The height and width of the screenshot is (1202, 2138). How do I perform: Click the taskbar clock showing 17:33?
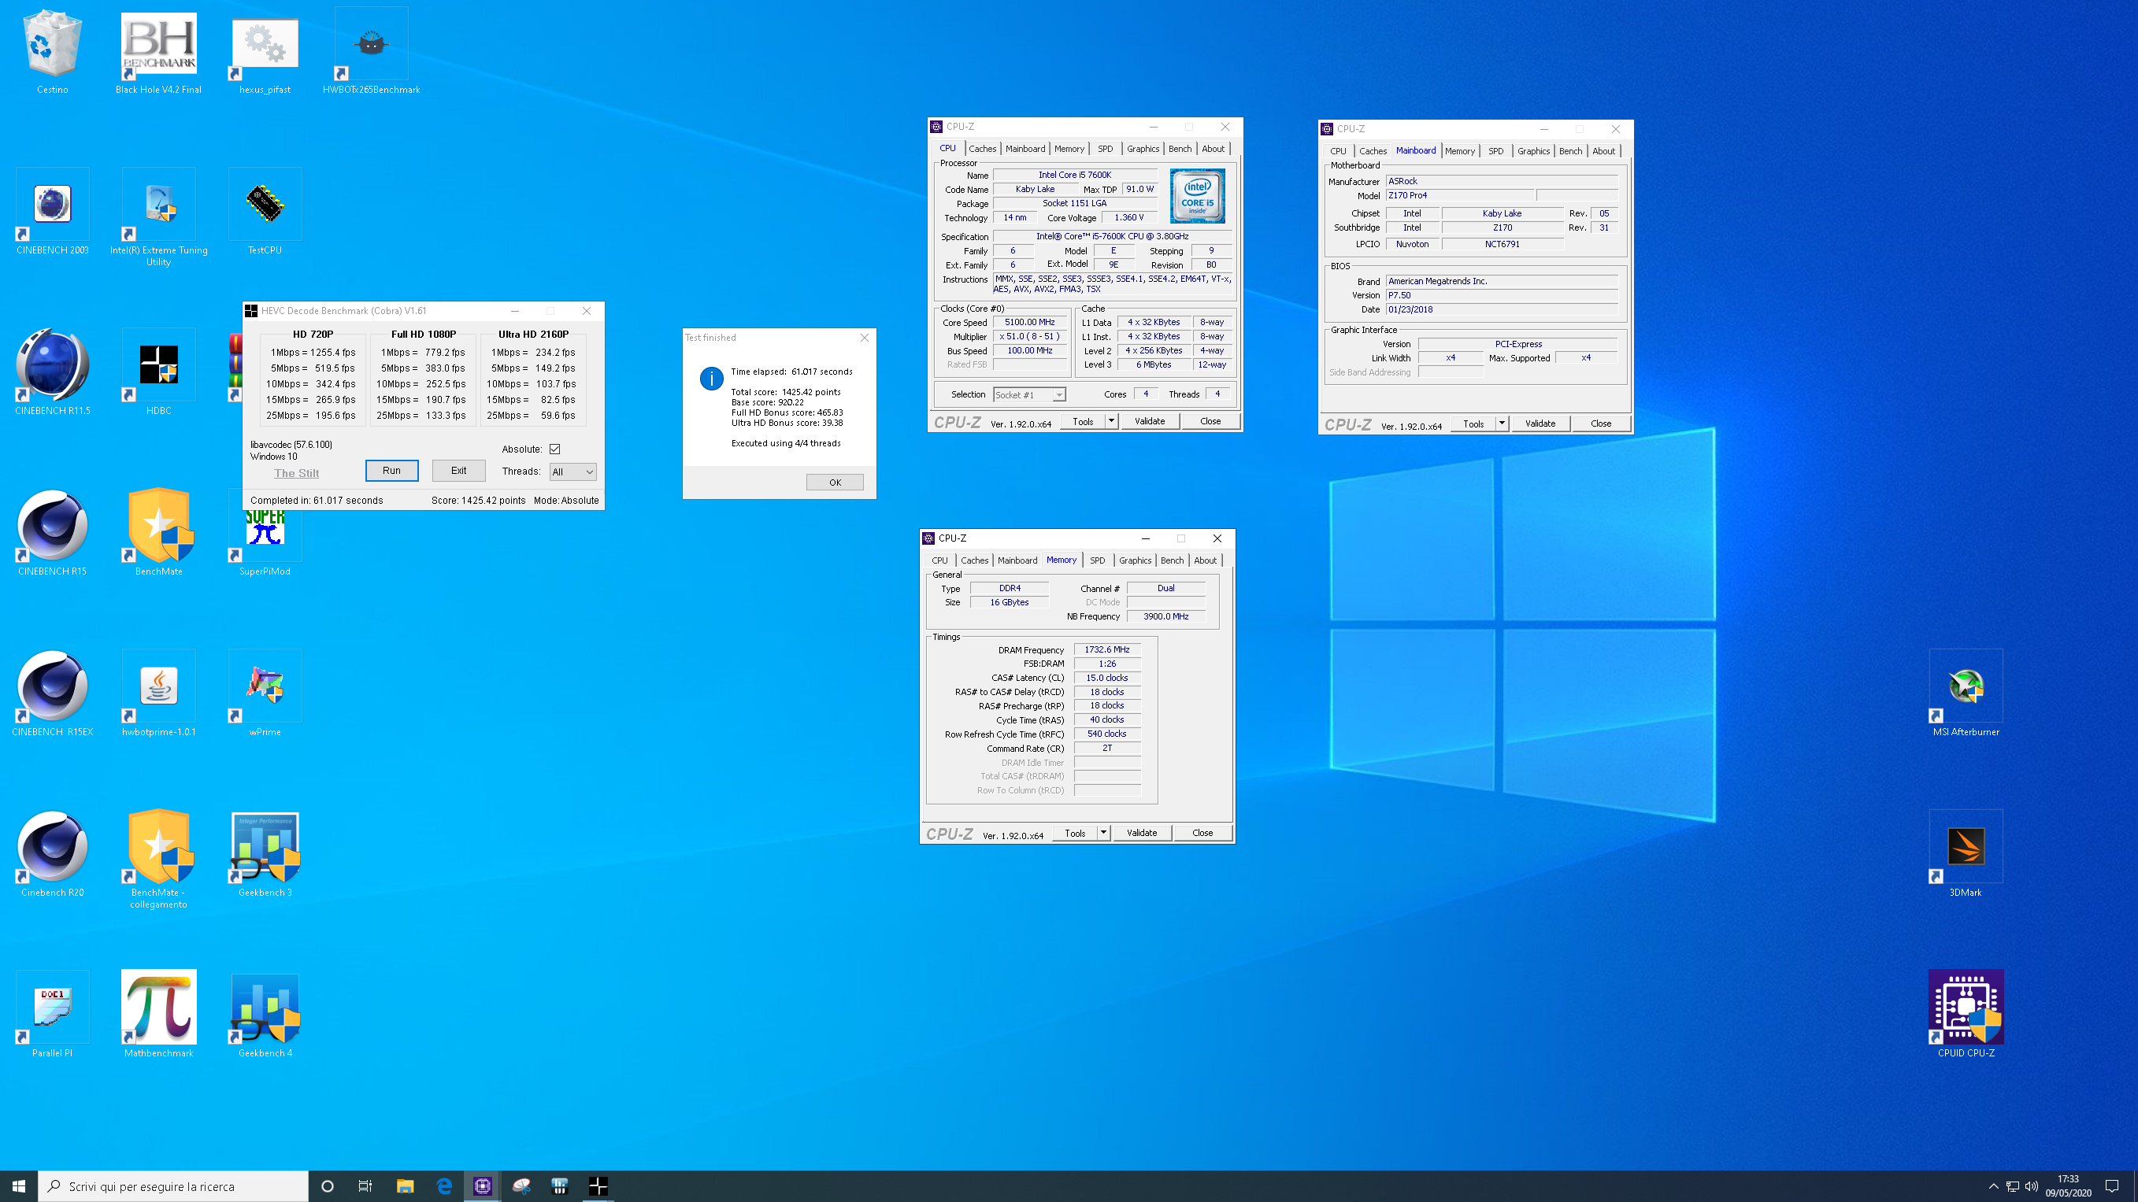[2067, 1186]
